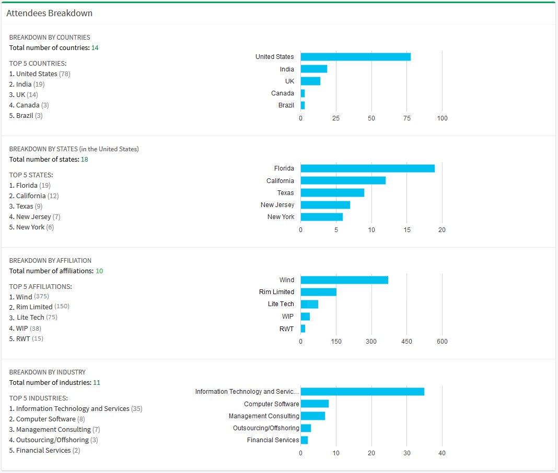Click the Wind bar in affiliation chart
Screen dimensions: 558x473
[x=344, y=280]
